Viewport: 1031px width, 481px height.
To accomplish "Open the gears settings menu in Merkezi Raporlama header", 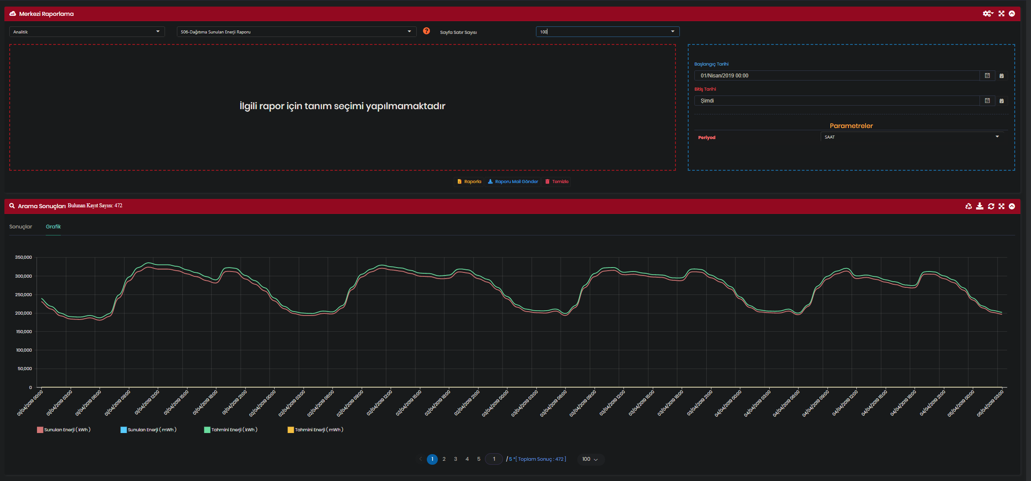I will [x=988, y=14].
